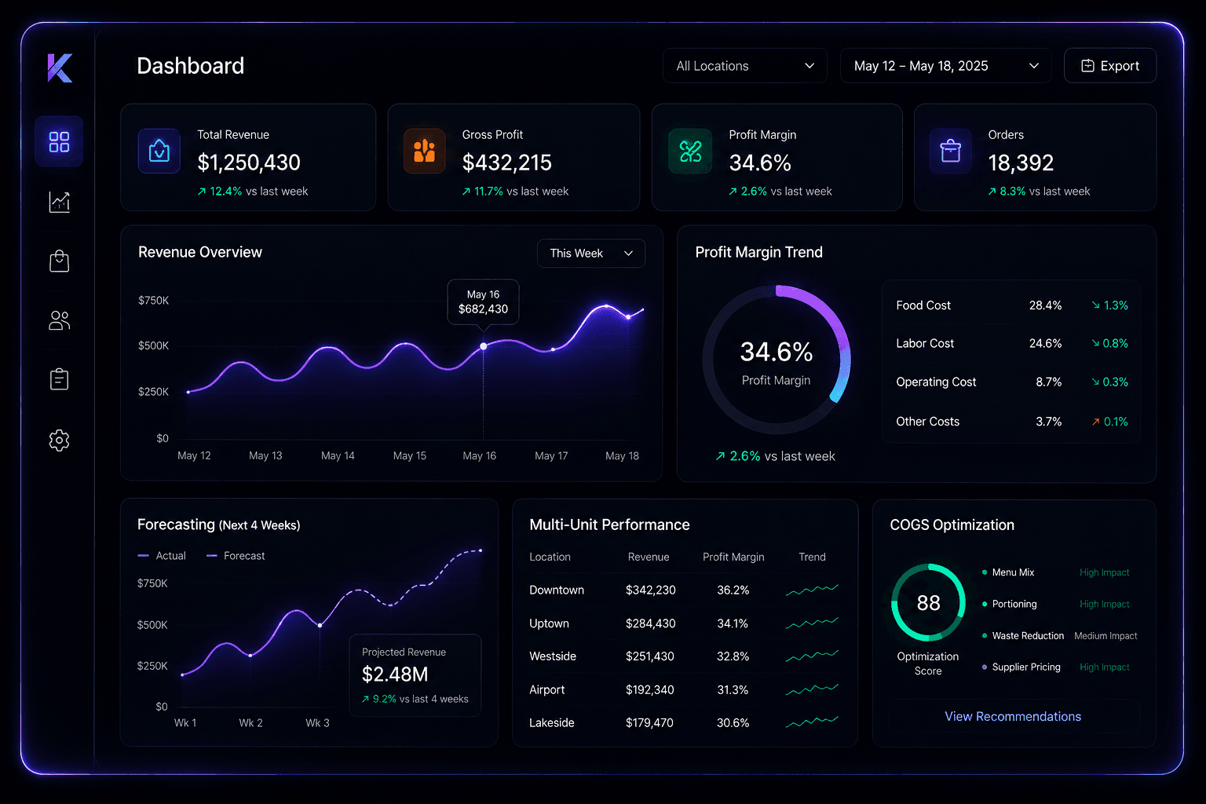Screen dimensions: 1206x804
Task: Select the Downtown location row
Action: coord(684,590)
